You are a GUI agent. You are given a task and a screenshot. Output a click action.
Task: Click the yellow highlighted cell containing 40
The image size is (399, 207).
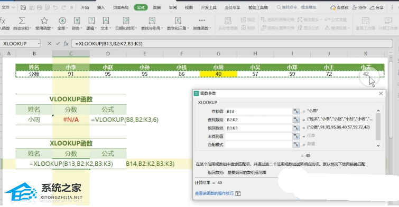(218, 74)
